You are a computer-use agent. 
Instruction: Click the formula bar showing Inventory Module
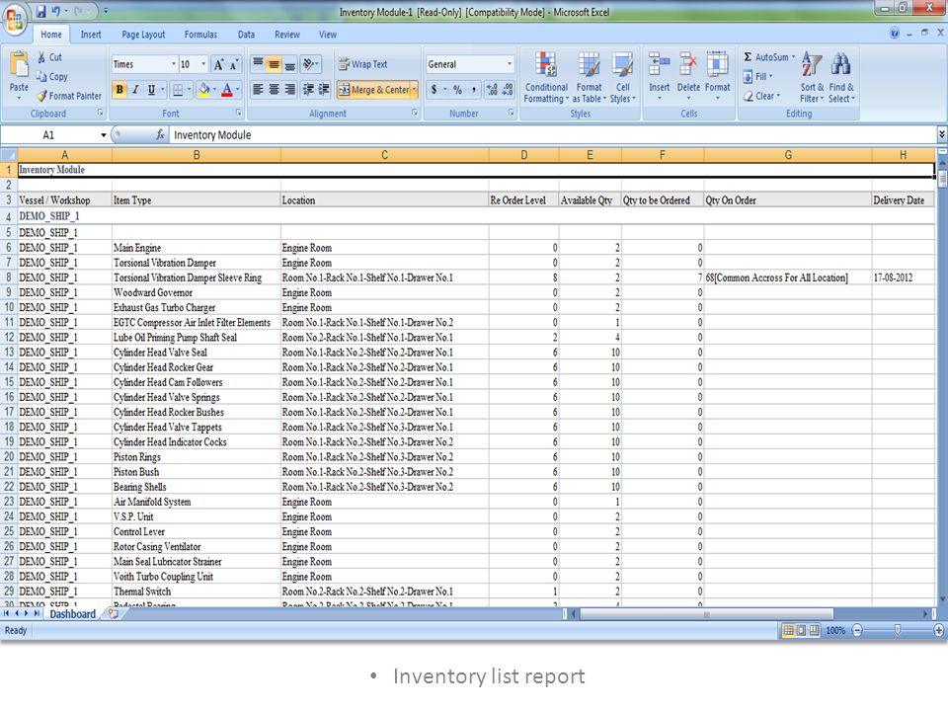click(551, 135)
